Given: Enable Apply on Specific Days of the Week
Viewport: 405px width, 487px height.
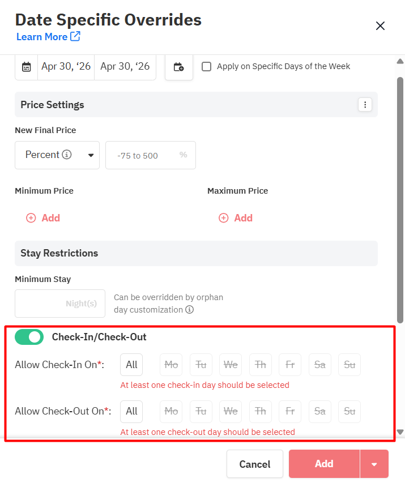Looking at the screenshot, I should [x=207, y=67].
